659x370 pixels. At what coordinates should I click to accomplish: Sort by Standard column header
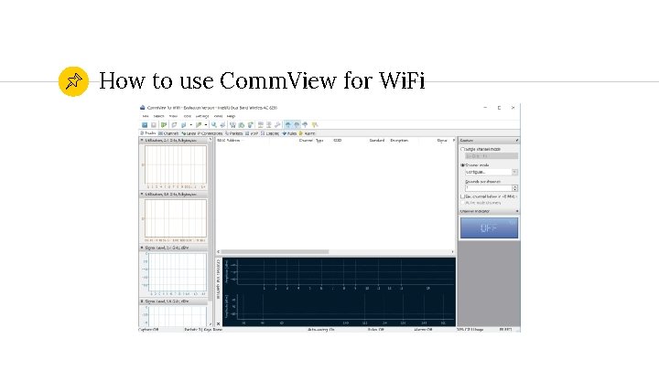click(377, 141)
